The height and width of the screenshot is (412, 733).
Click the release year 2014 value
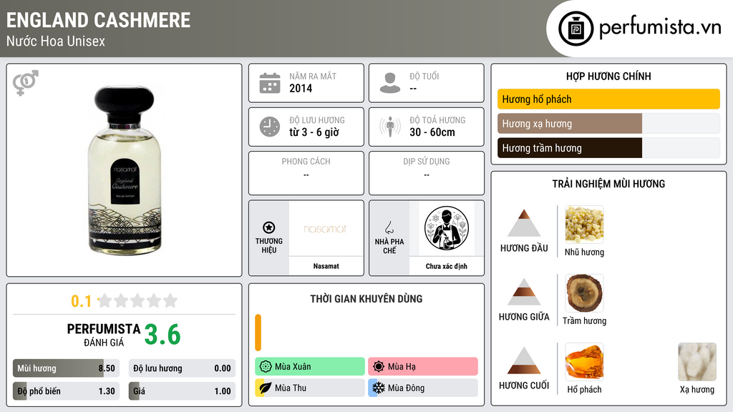pos(301,88)
